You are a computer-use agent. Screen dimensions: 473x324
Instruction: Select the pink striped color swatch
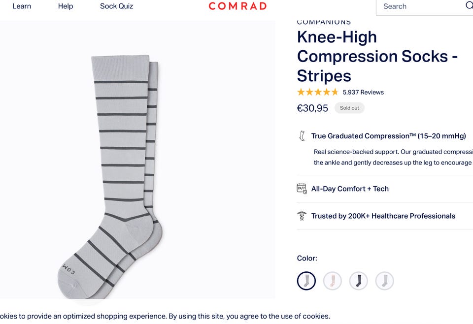pyautogui.click(x=333, y=281)
